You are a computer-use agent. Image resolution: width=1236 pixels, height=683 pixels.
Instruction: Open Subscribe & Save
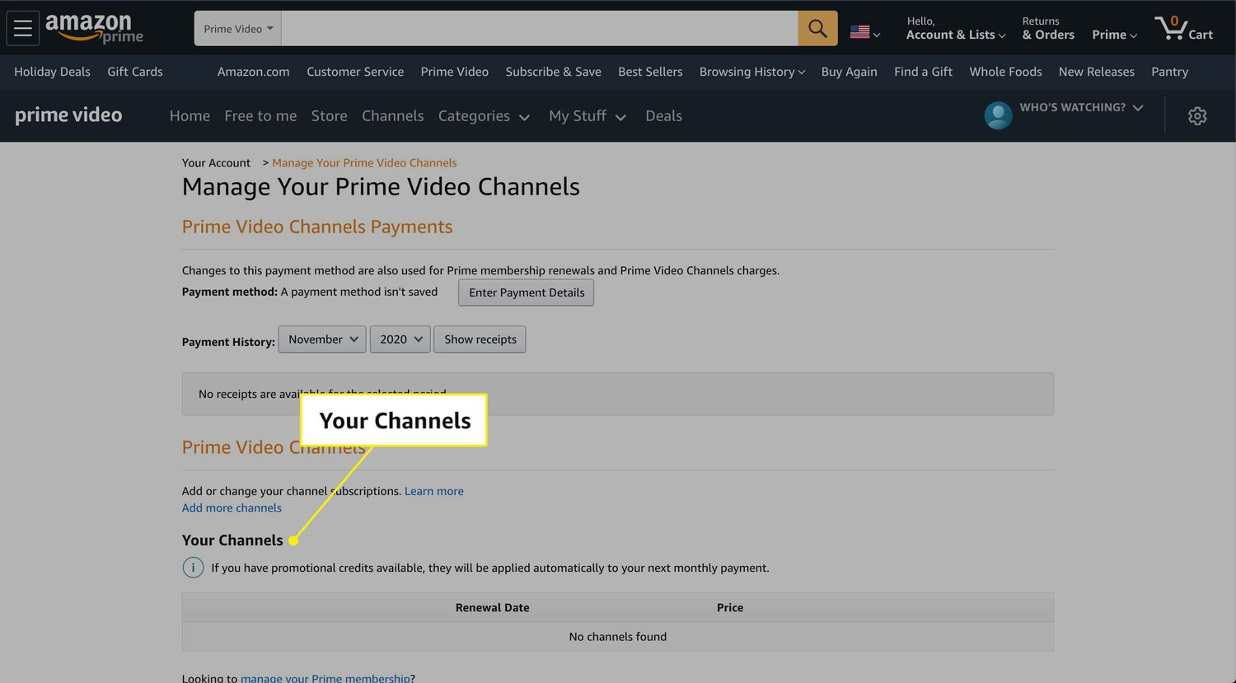[x=553, y=72]
